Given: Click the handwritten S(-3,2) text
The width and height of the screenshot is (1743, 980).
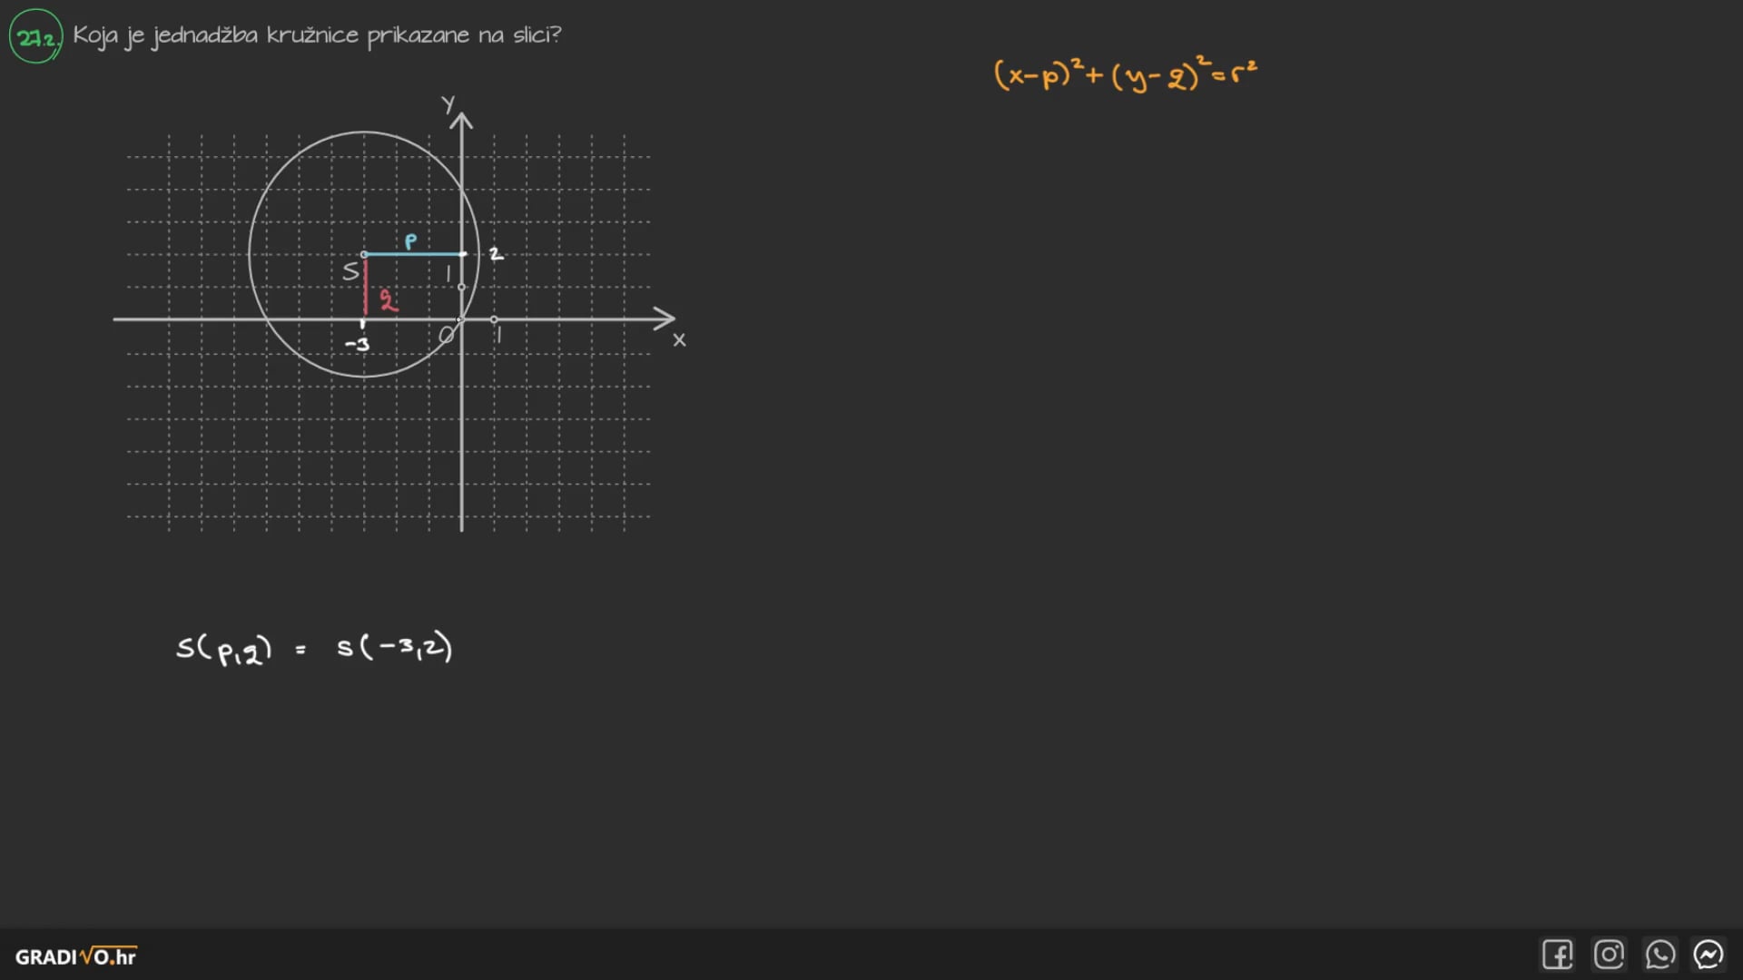Looking at the screenshot, I should point(394,648).
